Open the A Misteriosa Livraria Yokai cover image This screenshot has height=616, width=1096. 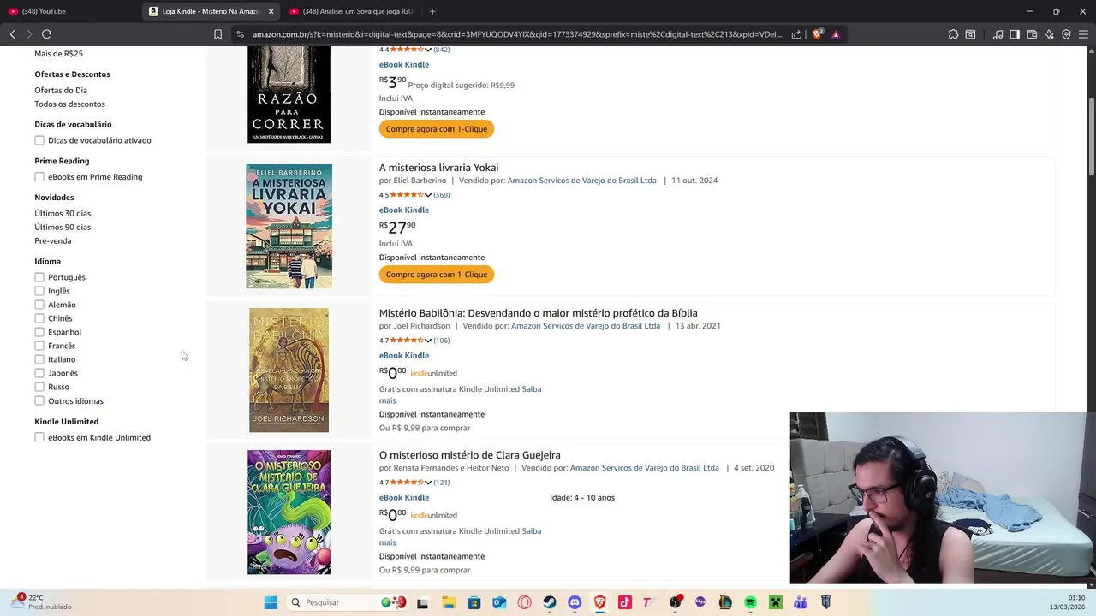click(x=289, y=226)
